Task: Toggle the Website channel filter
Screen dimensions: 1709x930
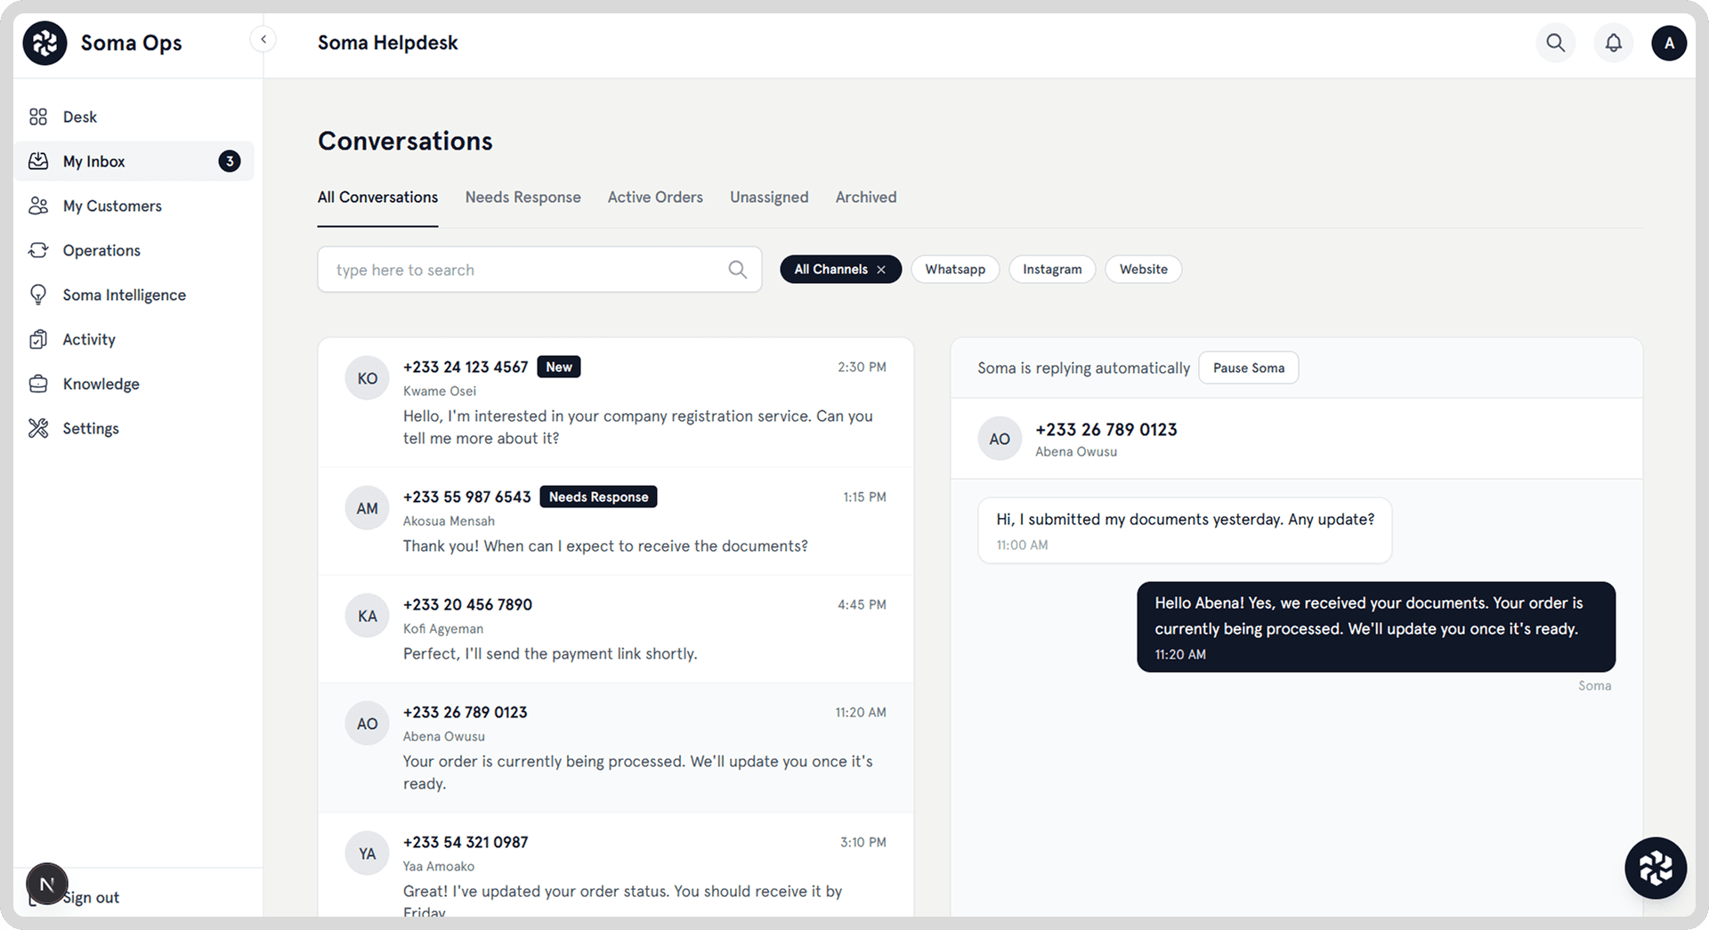Action: click(1143, 270)
